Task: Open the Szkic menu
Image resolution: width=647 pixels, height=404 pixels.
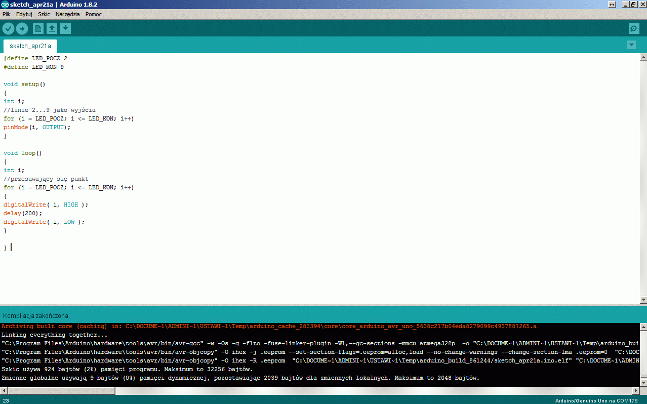Action: (x=44, y=14)
